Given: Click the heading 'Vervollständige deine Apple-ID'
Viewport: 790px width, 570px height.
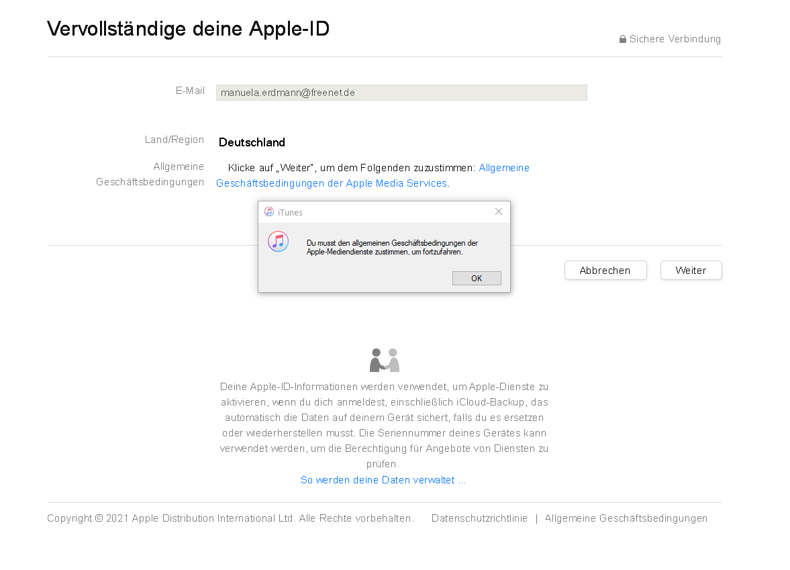Looking at the screenshot, I should click(188, 29).
